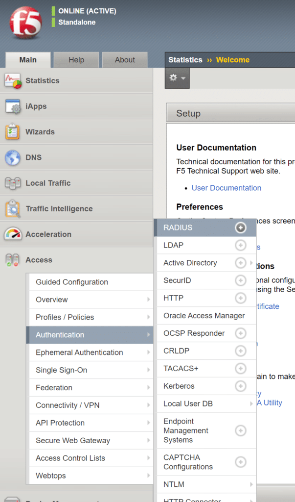Image resolution: width=295 pixels, height=502 pixels.
Task: Click the Acceleration gauge icon
Action: [13, 234]
